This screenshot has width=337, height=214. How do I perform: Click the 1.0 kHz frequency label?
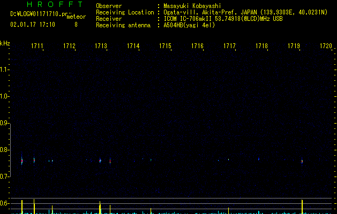click(4, 96)
